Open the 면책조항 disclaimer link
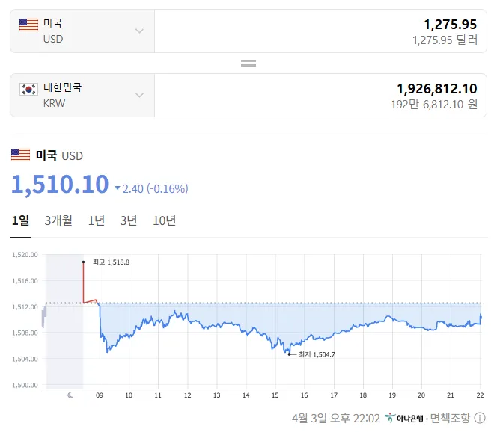This screenshot has width=494, height=432. point(450,417)
